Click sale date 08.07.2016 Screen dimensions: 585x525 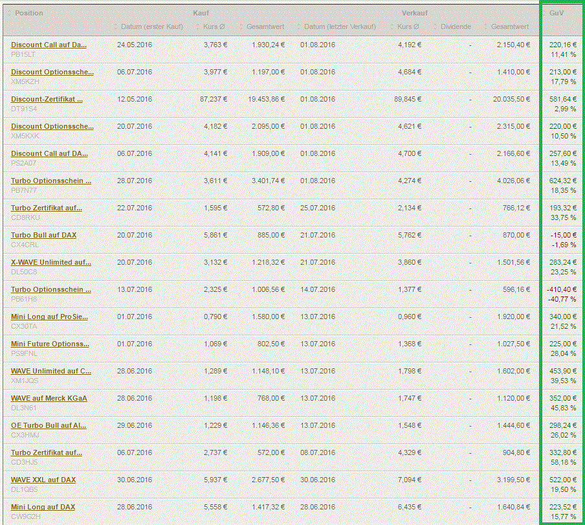(x=318, y=453)
